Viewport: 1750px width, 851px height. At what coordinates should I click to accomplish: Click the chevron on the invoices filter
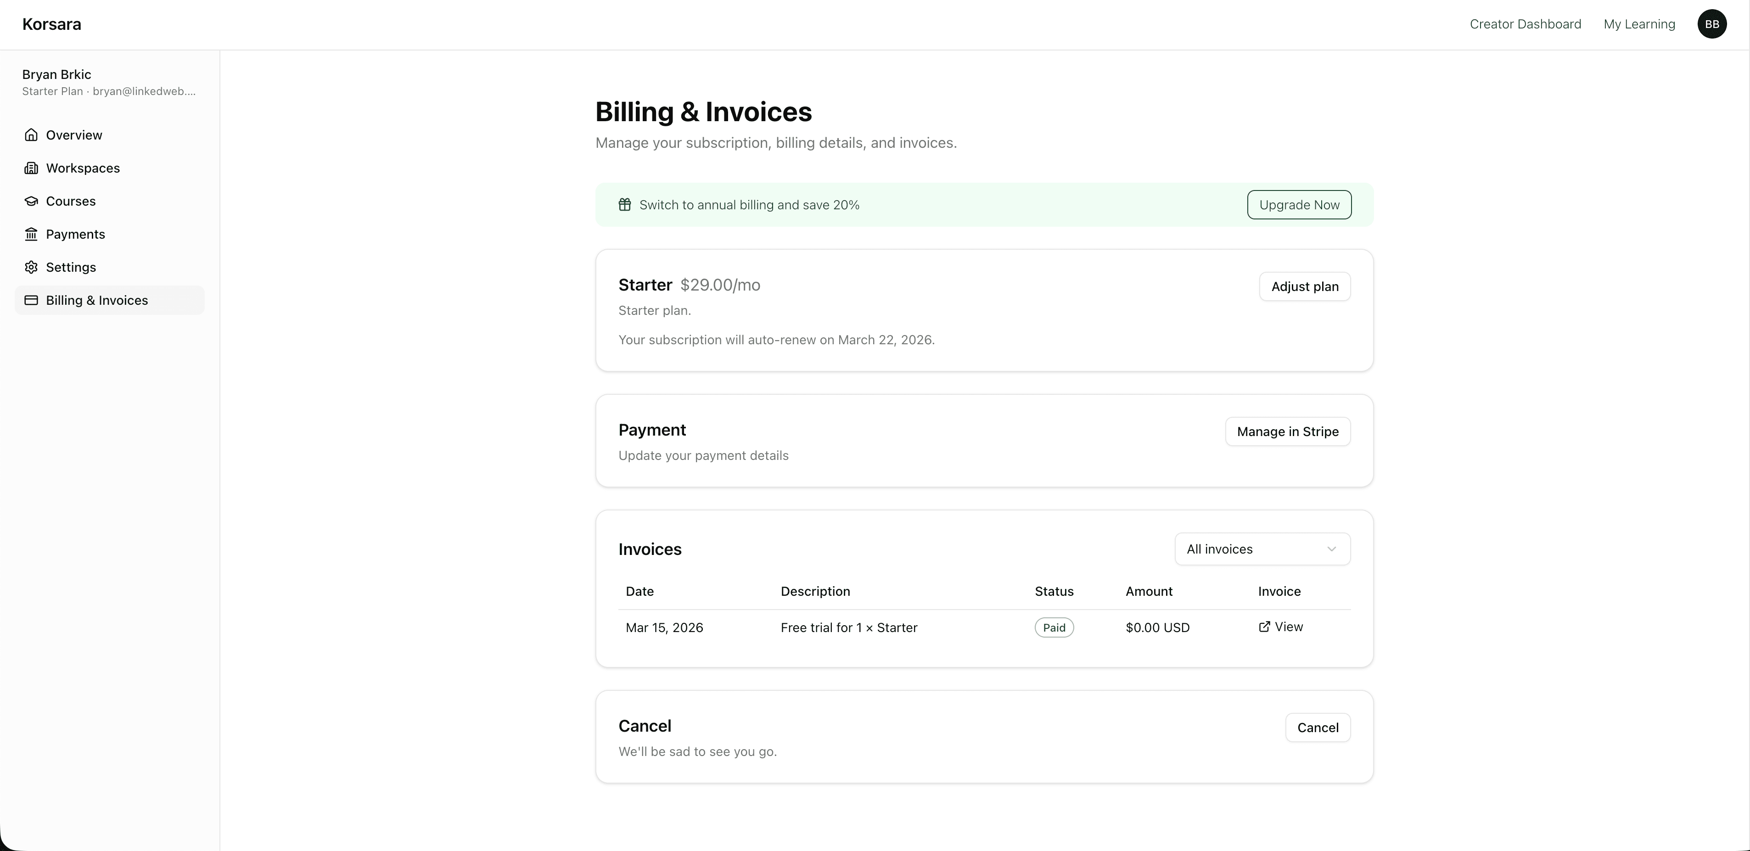[x=1331, y=549]
